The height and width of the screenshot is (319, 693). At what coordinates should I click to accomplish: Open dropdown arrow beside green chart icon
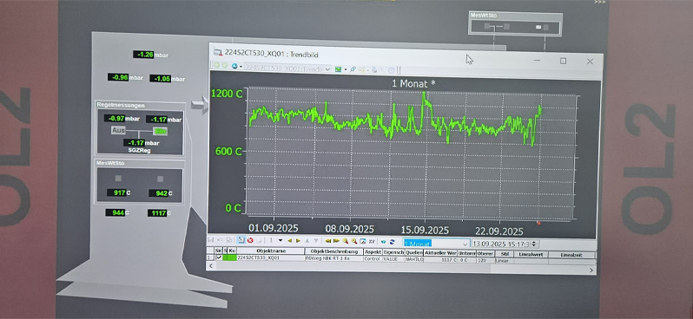pyautogui.click(x=346, y=69)
